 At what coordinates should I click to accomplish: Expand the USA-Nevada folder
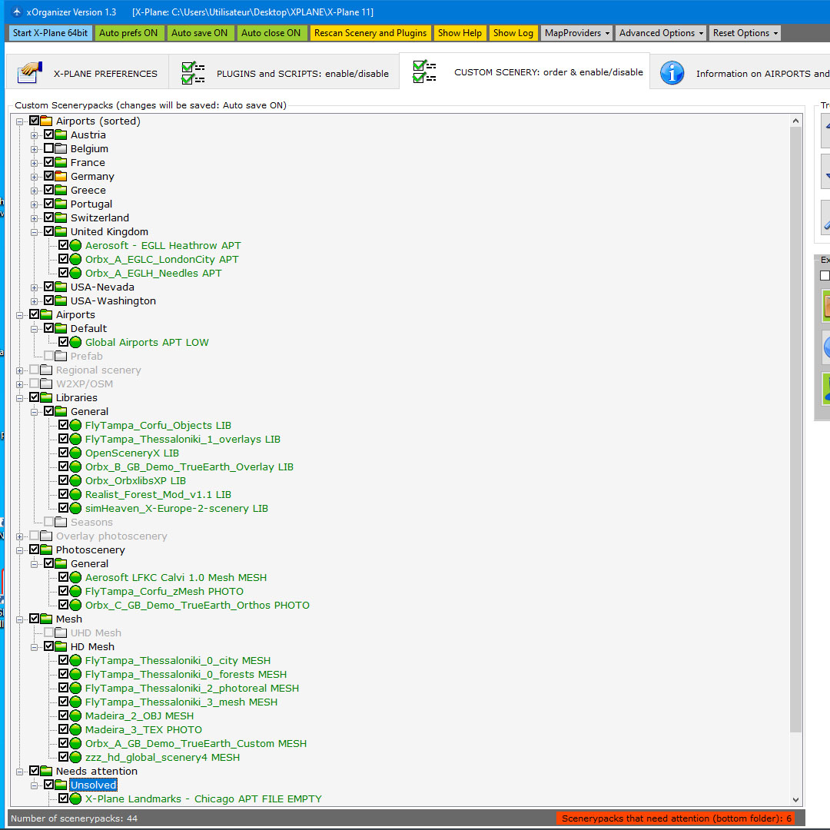35,287
